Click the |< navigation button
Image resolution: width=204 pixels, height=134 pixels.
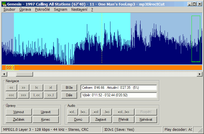37,88
